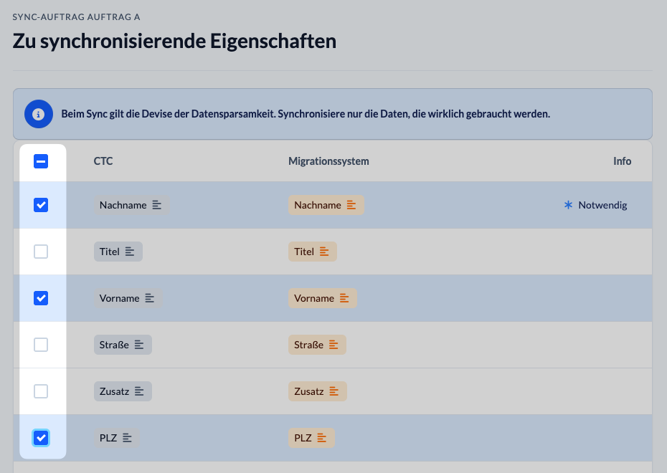Image resolution: width=667 pixels, height=473 pixels.
Task: Click the Info column header
Action: 622,161
